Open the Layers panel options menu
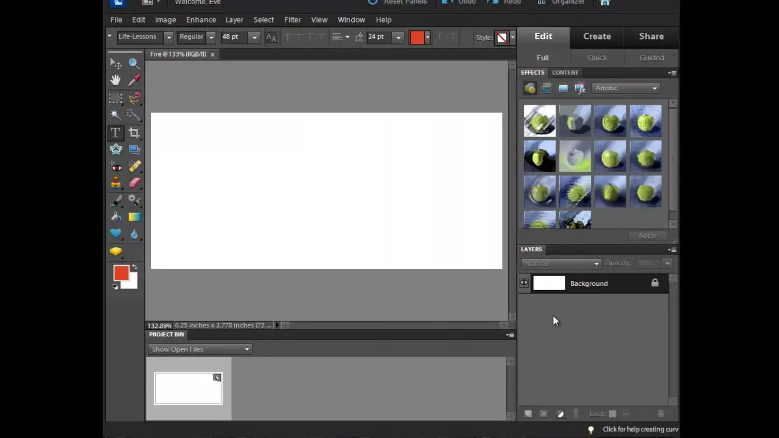The image size is (779, 438). 672,249
